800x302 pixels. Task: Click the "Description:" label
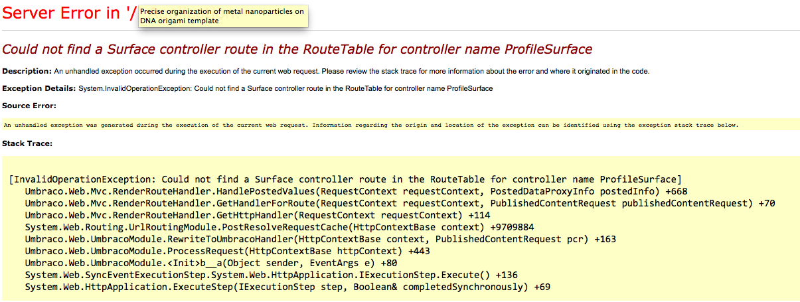(x=27, y=71)
